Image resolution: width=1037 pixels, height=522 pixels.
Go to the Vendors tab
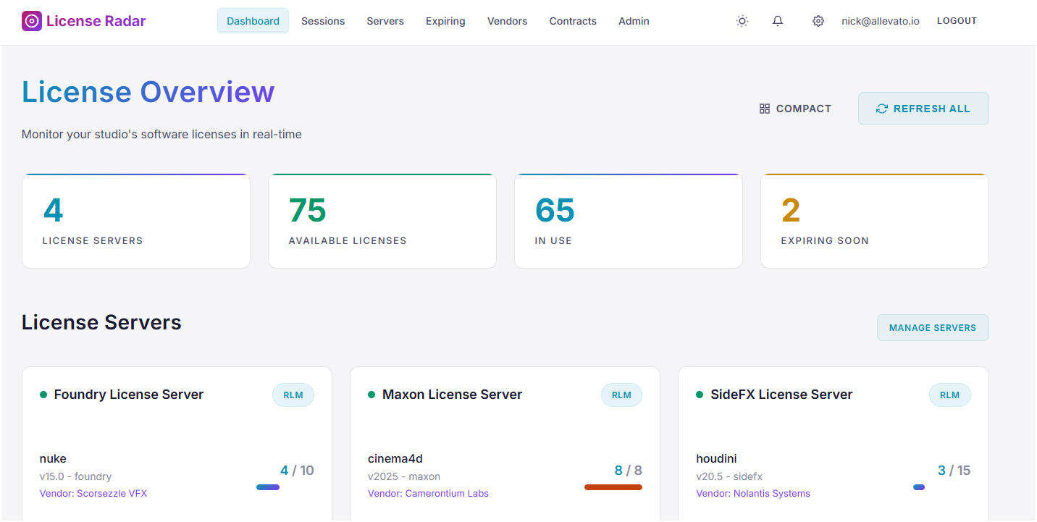(x=507, y=21)
